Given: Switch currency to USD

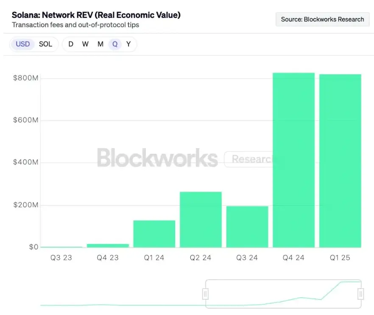Looking at the screenshot, I should click(22, 44).
